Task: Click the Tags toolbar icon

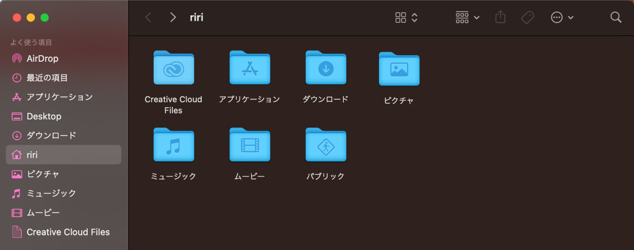Action: (527, 18)
